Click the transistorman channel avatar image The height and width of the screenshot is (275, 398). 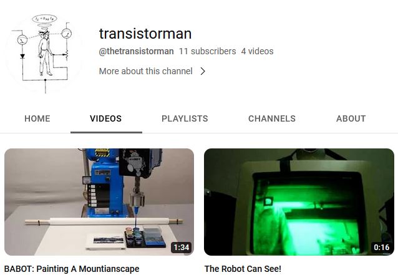(x=42, y=54)
